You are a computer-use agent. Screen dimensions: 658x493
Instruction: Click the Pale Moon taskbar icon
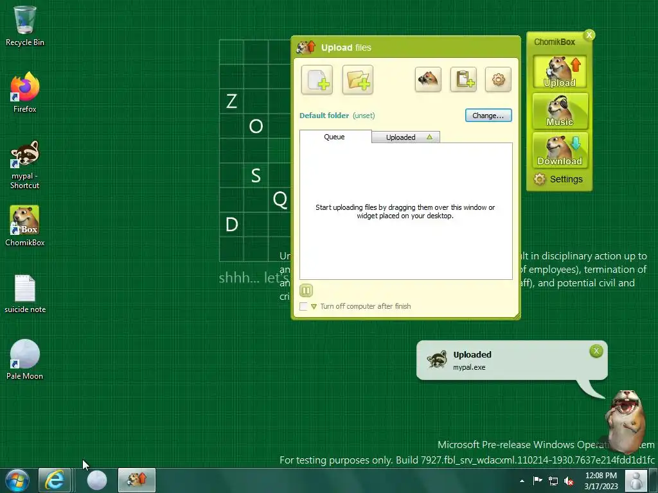click(97, 480)
